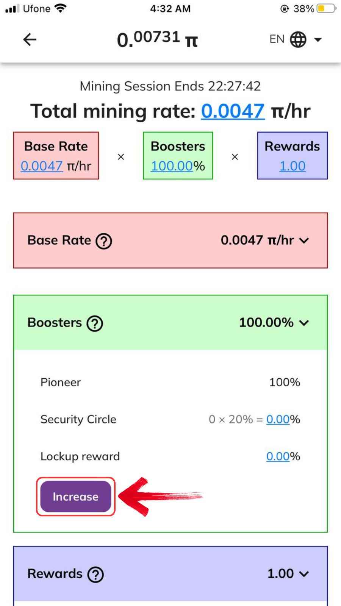
Task: Collapse the Boosters 100.00% chevron
Action: point(304,323)
